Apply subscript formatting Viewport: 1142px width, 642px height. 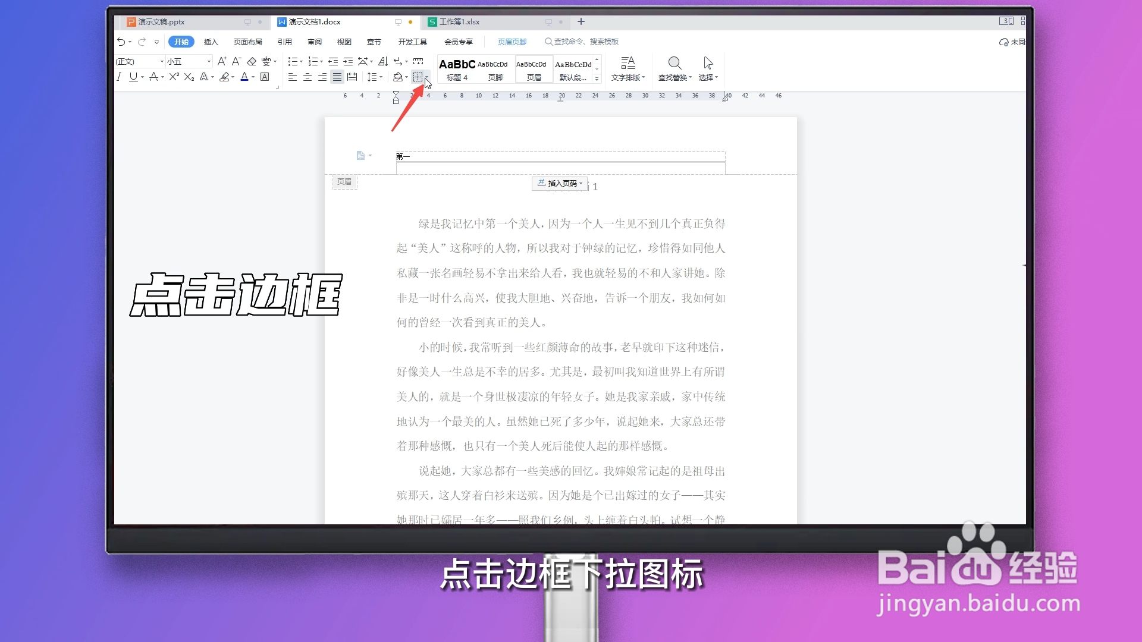(x=189, y=77)
